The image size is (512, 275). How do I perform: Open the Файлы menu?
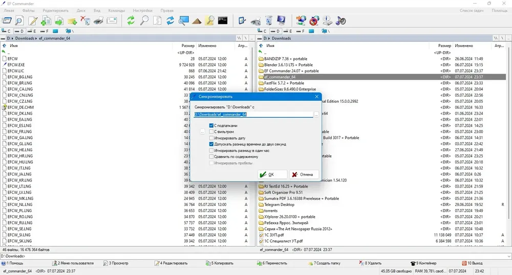point(28,10)
